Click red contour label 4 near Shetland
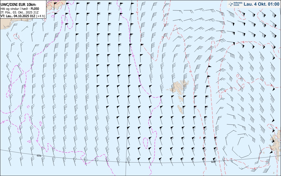This screenshot has width=281, height=176. [276, 128]
